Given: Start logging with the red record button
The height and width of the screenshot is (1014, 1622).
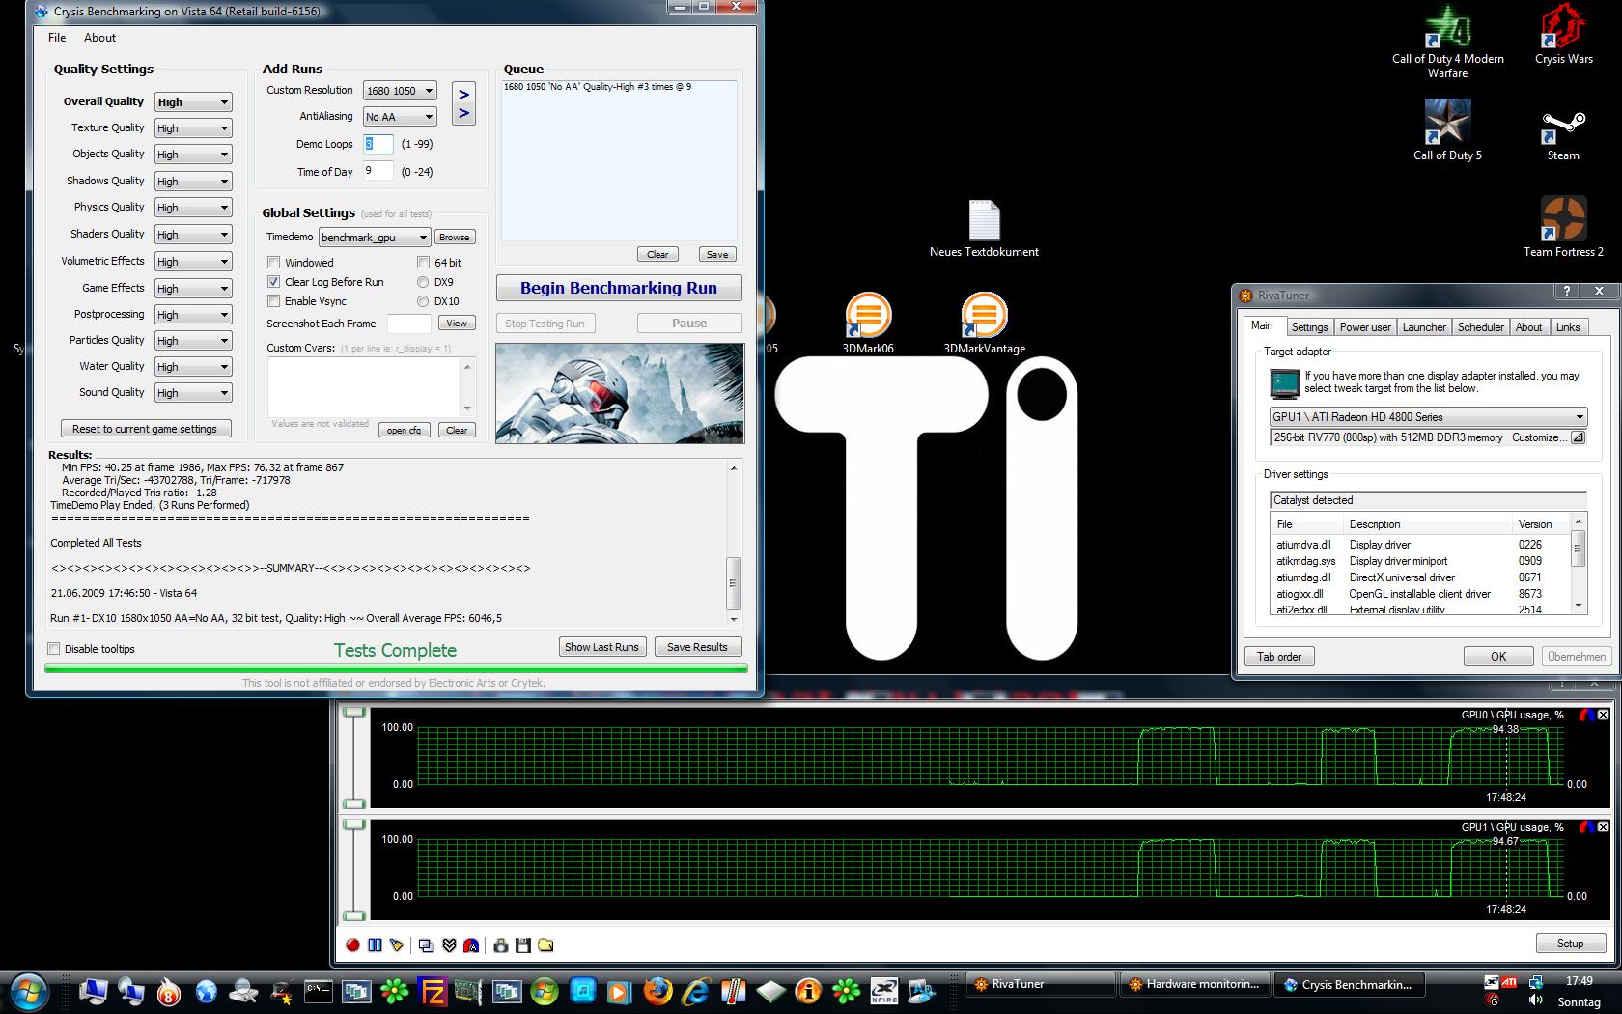Looking at the screenshot, I should click(352, 945).
